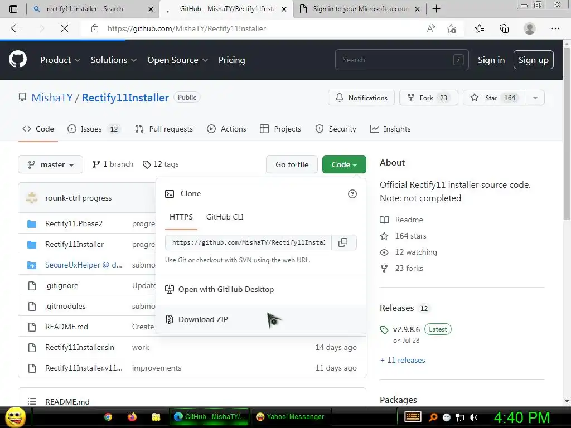
Task: Stop page loading with the X button
Action: 65,28
